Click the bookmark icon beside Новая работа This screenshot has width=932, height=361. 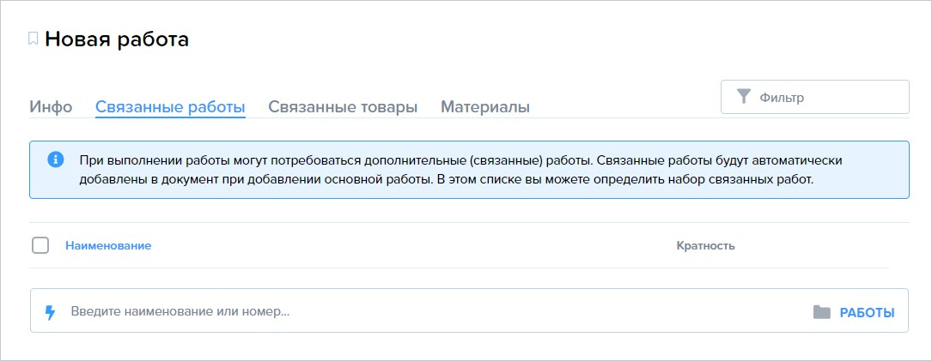(34, 39)
